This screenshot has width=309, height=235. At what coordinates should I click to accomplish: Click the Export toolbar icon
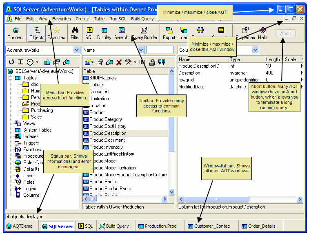(x=169, y=33)
